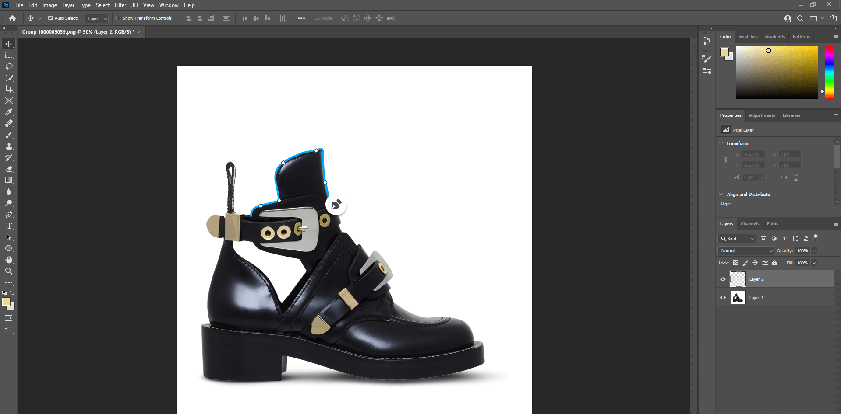Screen dimensions: 841x414
Task: Open the Filter menu
Action: click(x=120, y=5)
